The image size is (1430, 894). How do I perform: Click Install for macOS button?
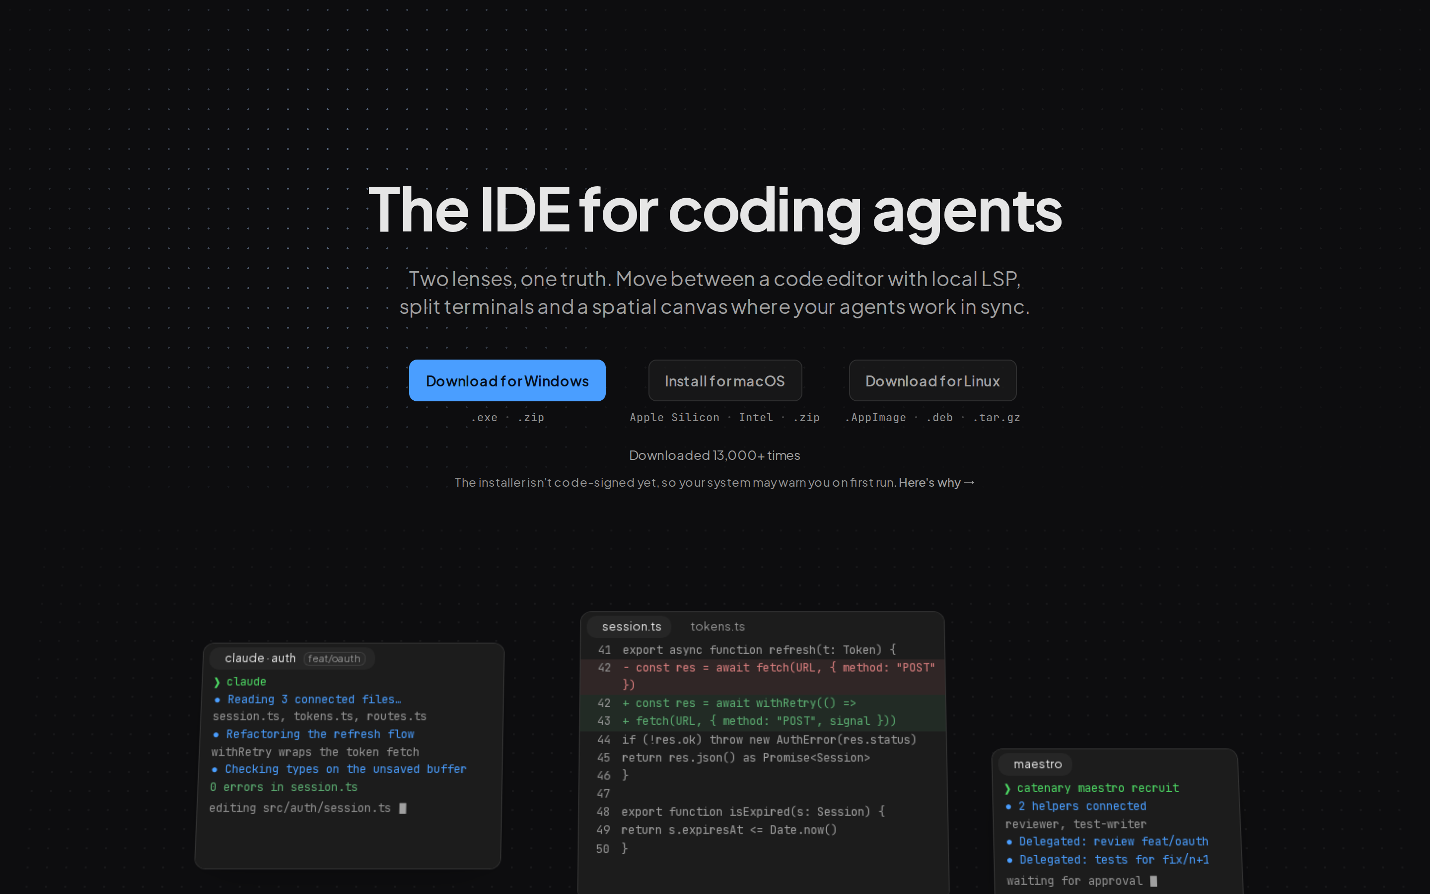point(725,381)
